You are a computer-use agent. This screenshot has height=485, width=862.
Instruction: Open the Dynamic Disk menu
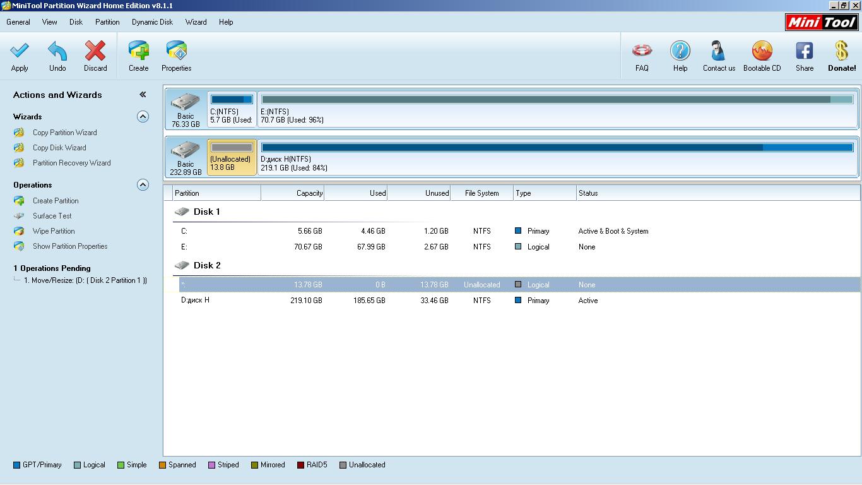(x=153, y=22)
